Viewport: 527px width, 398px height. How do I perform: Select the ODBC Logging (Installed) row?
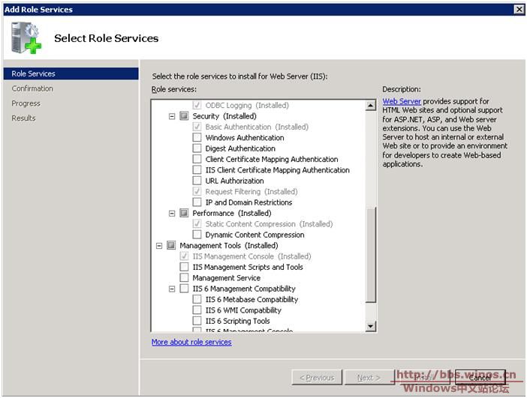tap(247, 106)
